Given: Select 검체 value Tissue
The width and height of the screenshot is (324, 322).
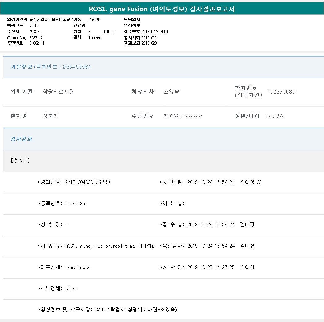Looking at the screenshot, I should tap(94, 37).
